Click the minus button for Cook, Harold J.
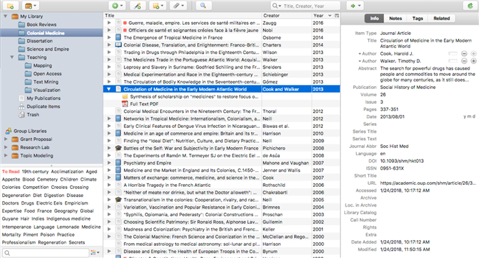479x258 pixels. [464, 54]
